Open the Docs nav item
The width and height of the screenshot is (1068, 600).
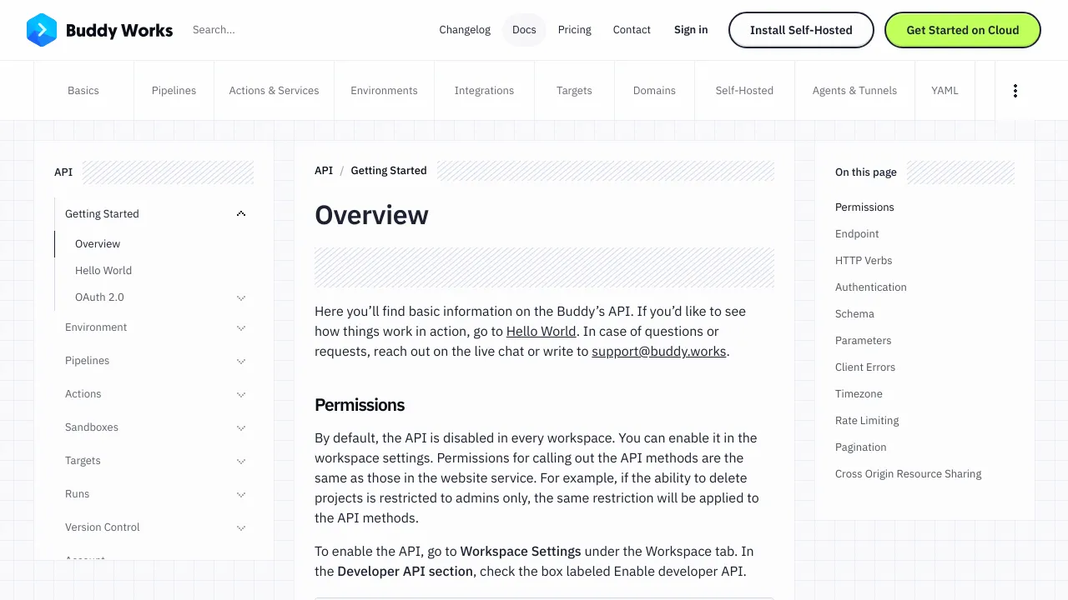point(524,30)
